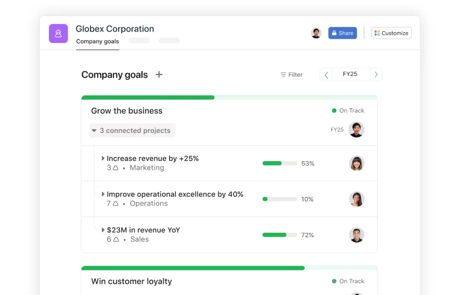Go to next fiscal period arrow
This screenshot has height=295, width=473.
(376, 75)
